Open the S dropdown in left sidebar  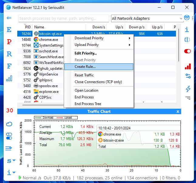[x=11, y=161]
